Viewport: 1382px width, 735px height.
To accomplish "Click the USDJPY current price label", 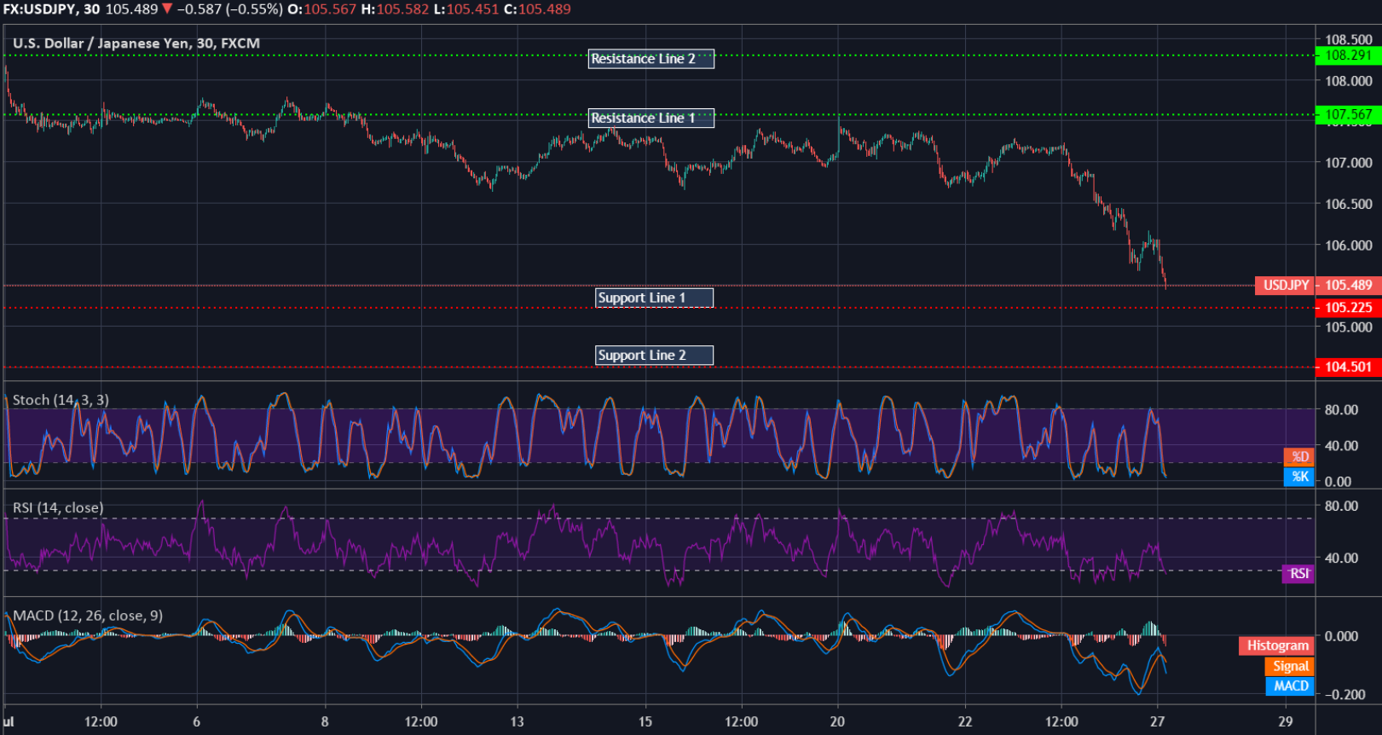I will point(1286,285).
